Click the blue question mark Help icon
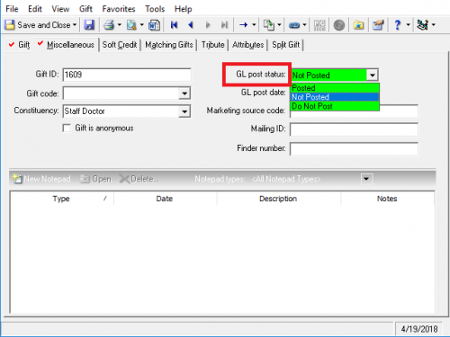 [398, 25]
